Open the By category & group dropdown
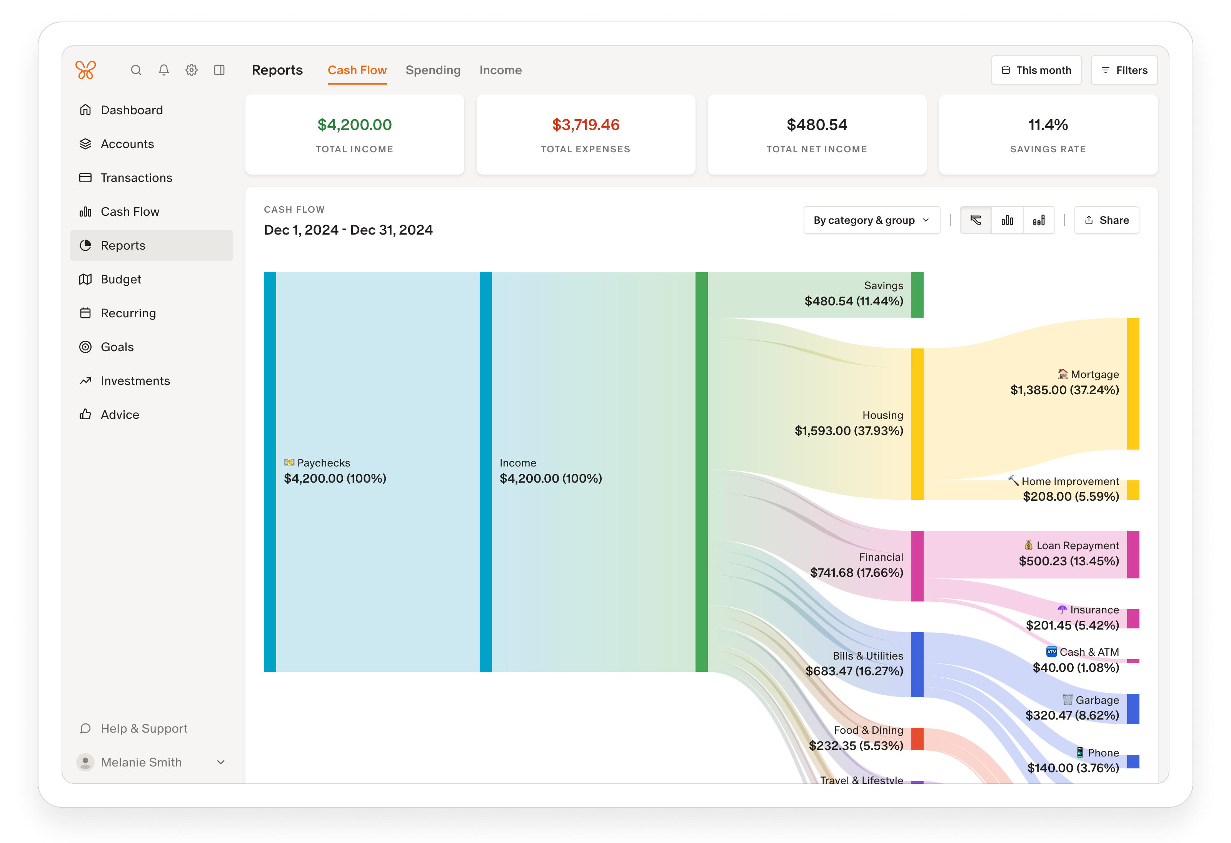 click(x=871, y=220)
